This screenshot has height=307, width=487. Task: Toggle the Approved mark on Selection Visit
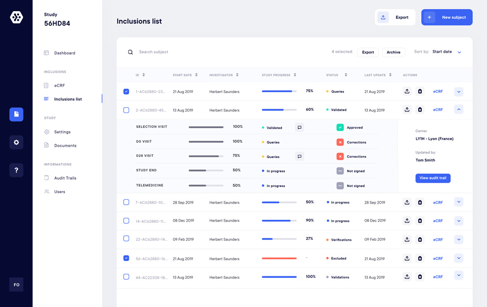pos(340,127)
